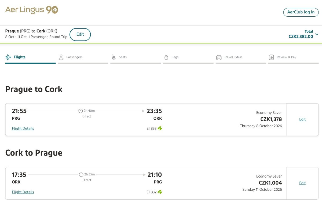Screen dimensions: 322x202
Task: Click the Aer Lingus 90 logo
Action: tap(32, 10)
